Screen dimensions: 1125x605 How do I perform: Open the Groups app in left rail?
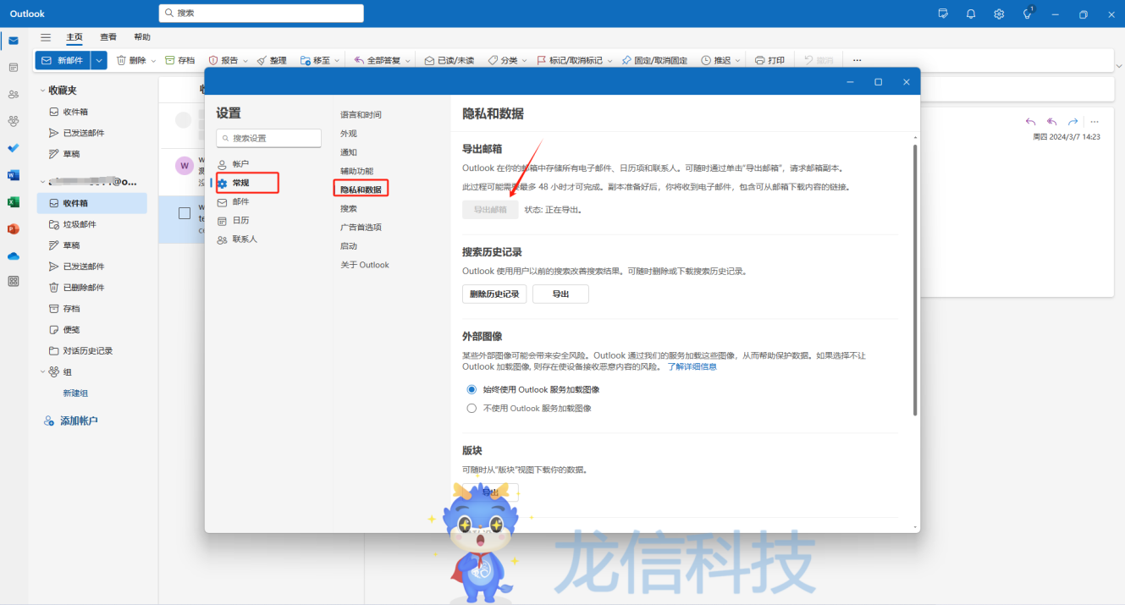(14, 121)
